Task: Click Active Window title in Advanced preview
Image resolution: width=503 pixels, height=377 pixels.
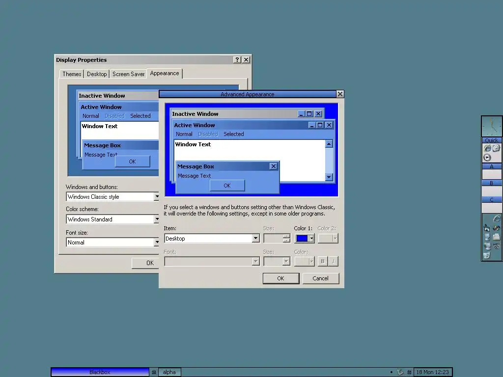Action: [195, 125]
